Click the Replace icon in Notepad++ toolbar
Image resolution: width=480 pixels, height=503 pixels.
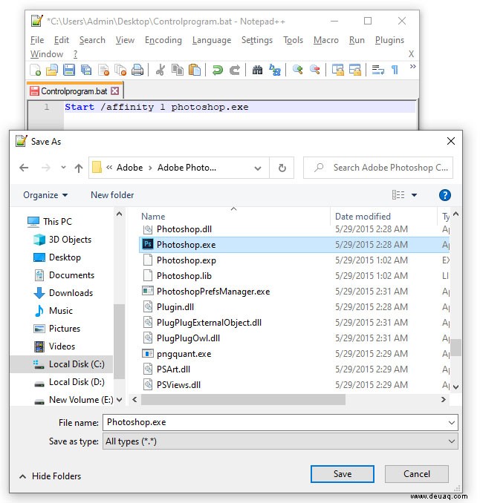pyautogui.click(x=275, y=70)
